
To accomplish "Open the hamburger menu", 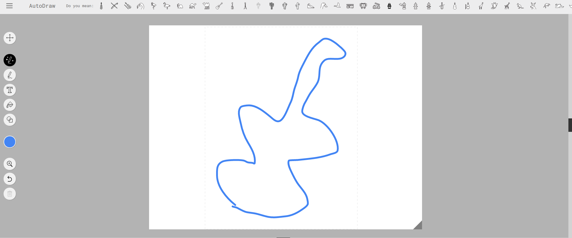I will pos(10,6).
